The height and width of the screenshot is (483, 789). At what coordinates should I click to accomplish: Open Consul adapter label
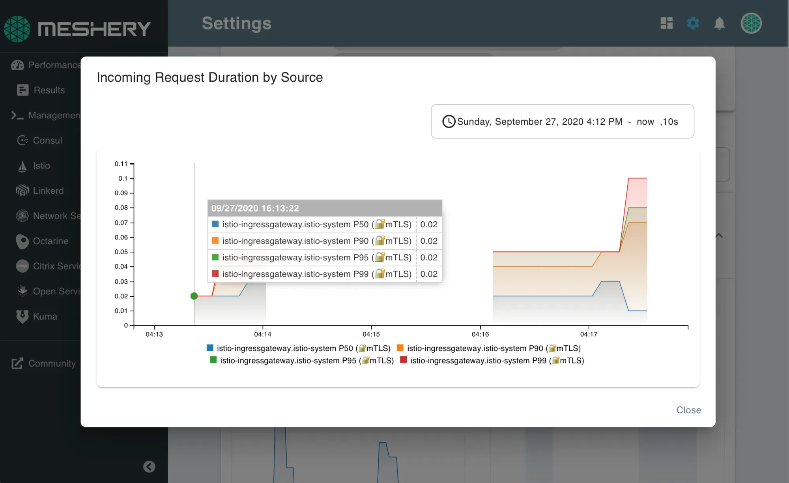(x=48, y=140)
